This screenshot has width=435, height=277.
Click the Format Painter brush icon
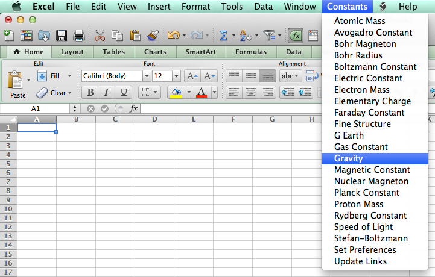(x=153, y=36)
